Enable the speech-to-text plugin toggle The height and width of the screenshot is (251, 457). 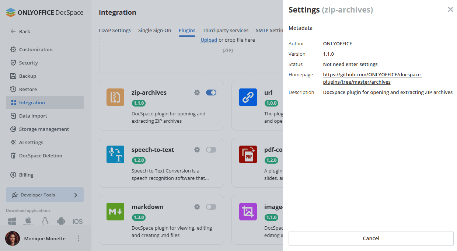pos(211,150)
